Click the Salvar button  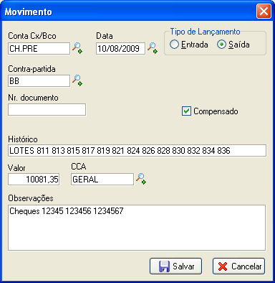point(175,266)
